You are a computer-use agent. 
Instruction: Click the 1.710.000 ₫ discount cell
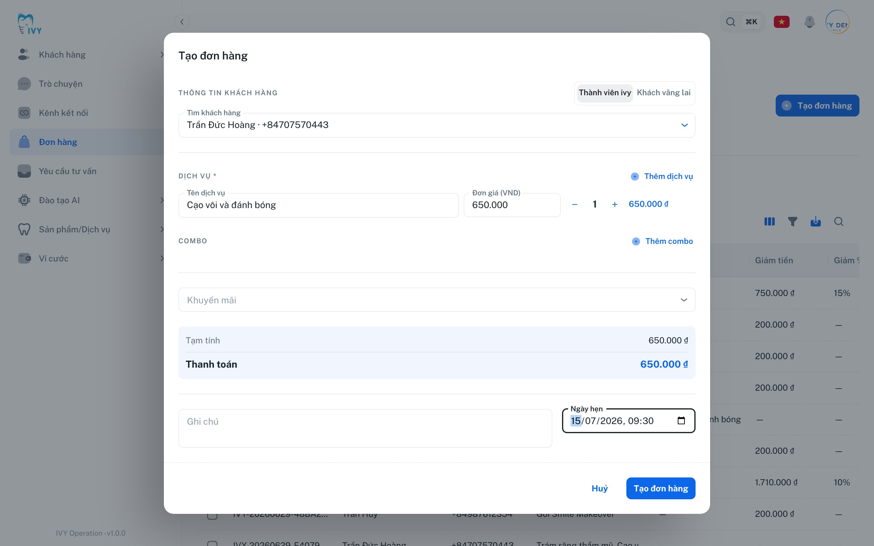(776, 482)
